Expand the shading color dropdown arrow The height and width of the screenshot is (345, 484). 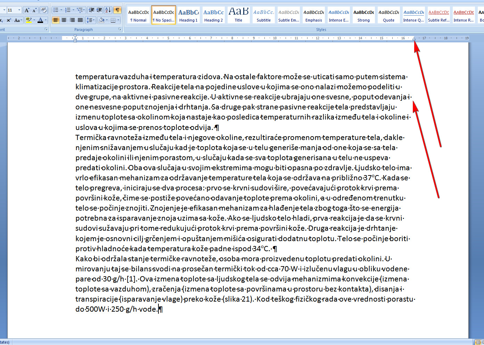pos(107,20)
